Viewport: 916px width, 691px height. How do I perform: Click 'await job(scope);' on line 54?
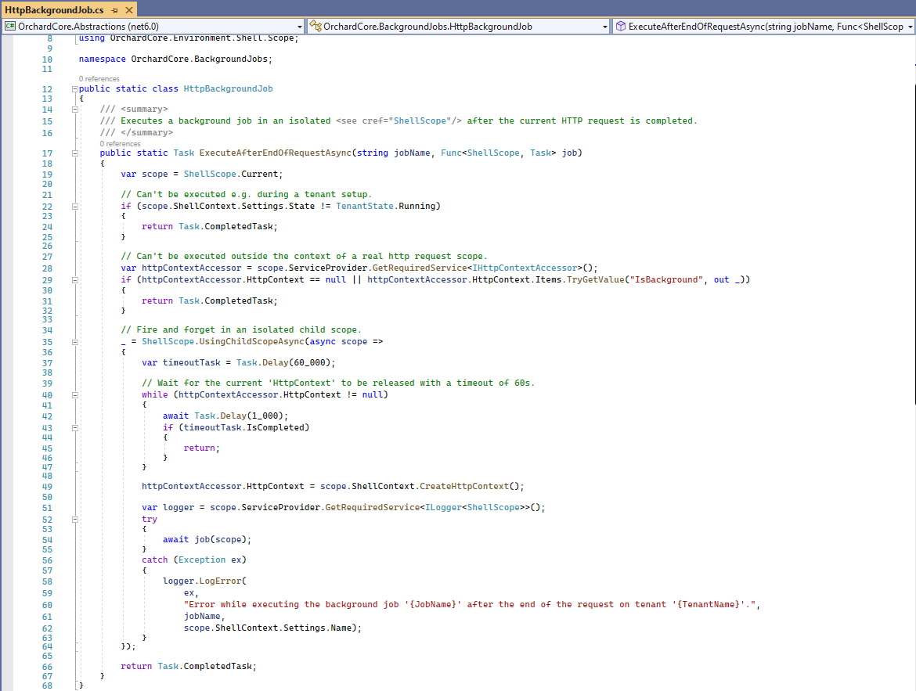tap(207, 540)
